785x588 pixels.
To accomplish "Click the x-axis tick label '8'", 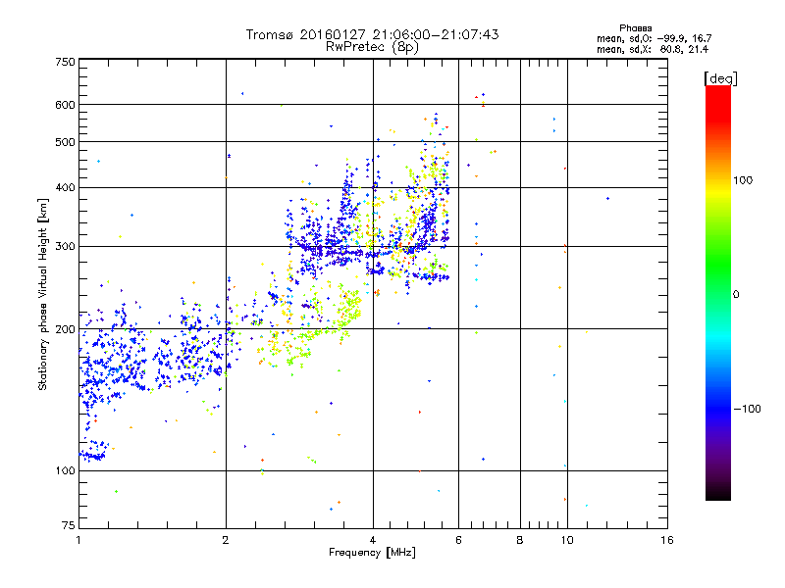I will click(520, 540).
